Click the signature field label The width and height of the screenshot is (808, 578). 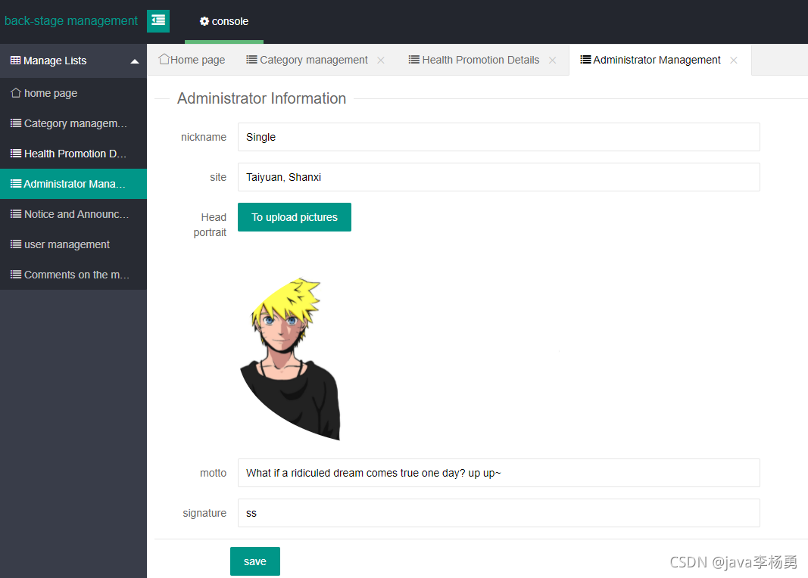tap(204, 513)
